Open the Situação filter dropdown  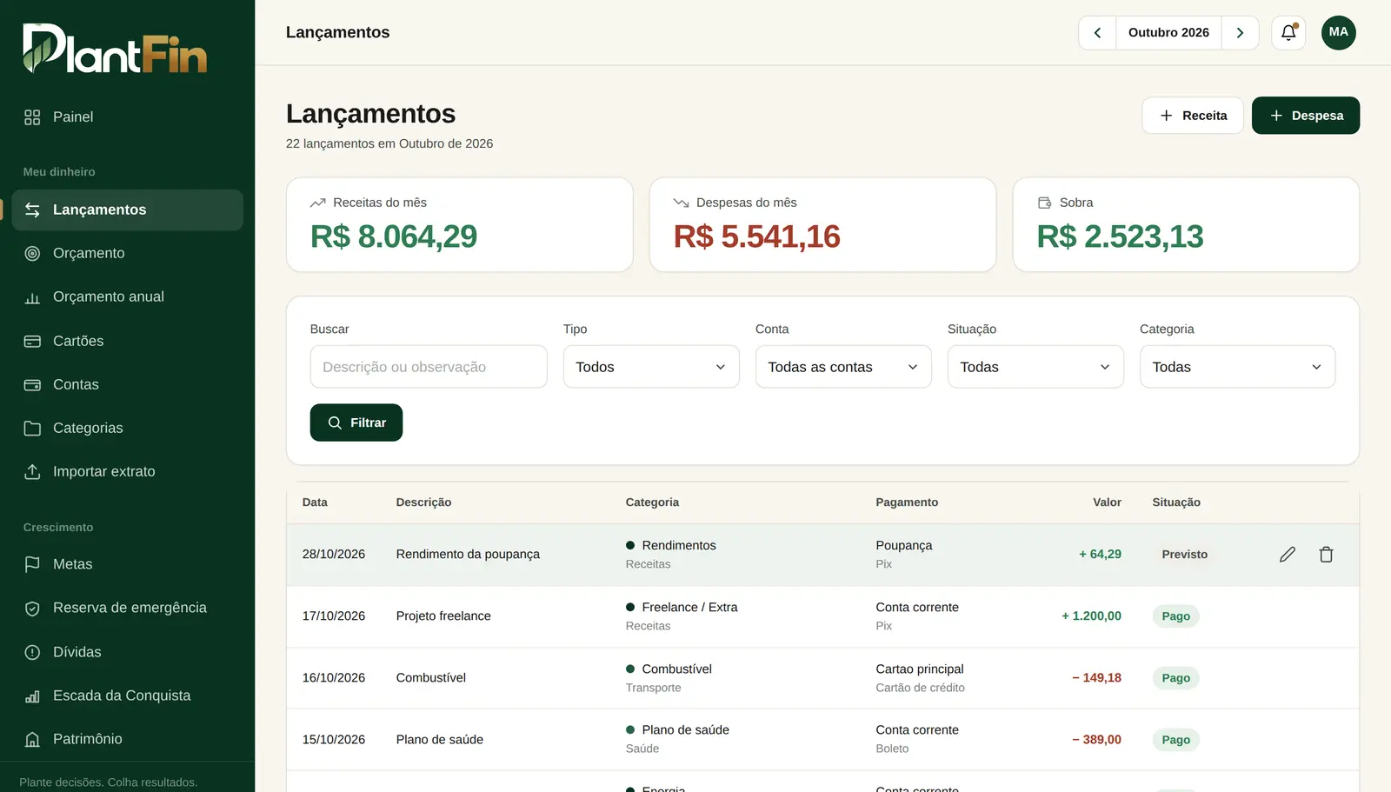pos(1035,367)
